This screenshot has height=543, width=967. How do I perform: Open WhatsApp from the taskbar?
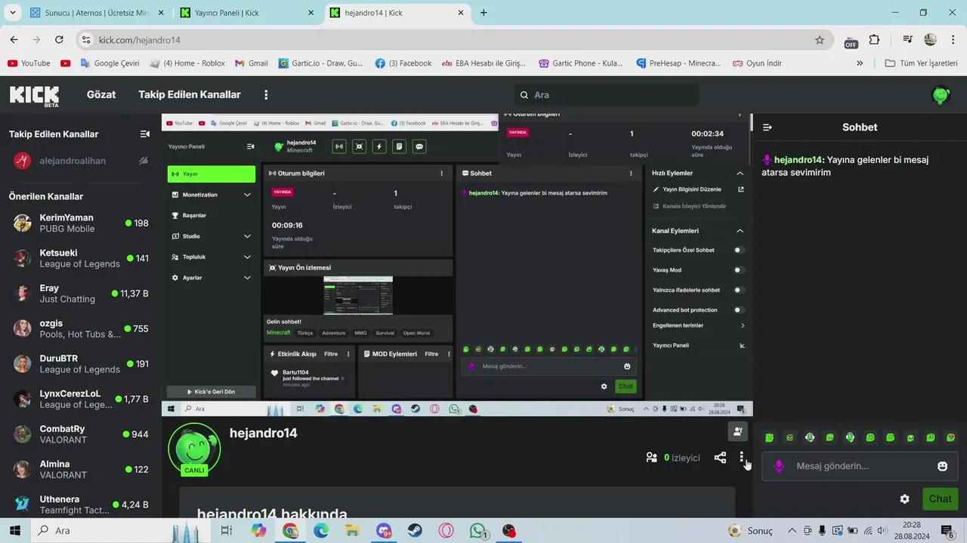[x=477, y=531]
